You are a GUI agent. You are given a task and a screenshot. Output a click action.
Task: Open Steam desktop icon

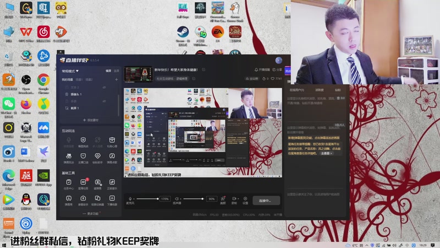pos(183,36)
